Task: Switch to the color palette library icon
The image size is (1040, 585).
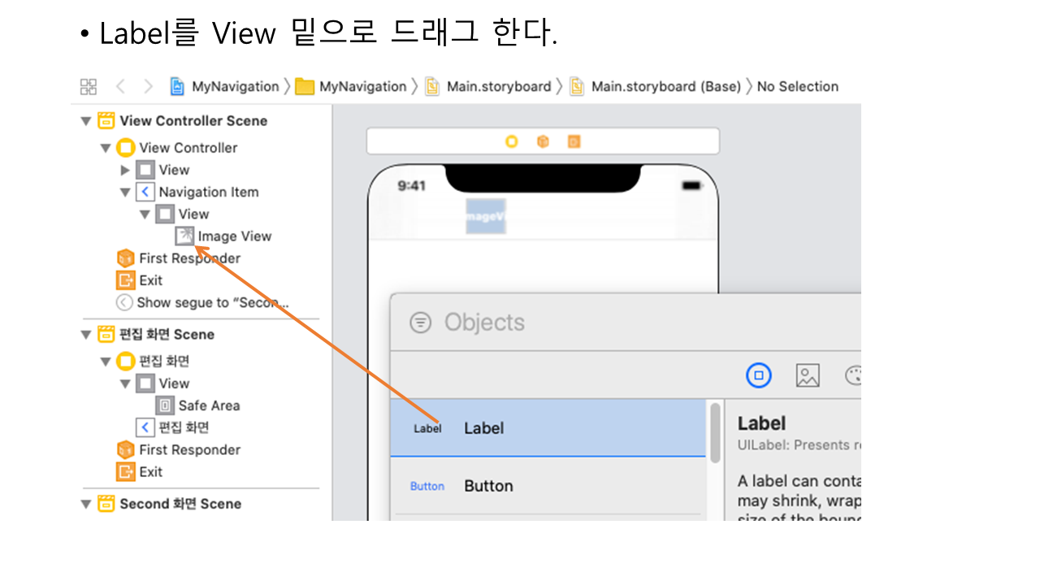Action: 853,375
